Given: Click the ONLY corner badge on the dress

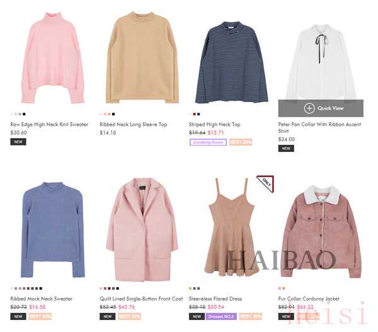Looking at the screenshot, I should click(x=265, y=184).
